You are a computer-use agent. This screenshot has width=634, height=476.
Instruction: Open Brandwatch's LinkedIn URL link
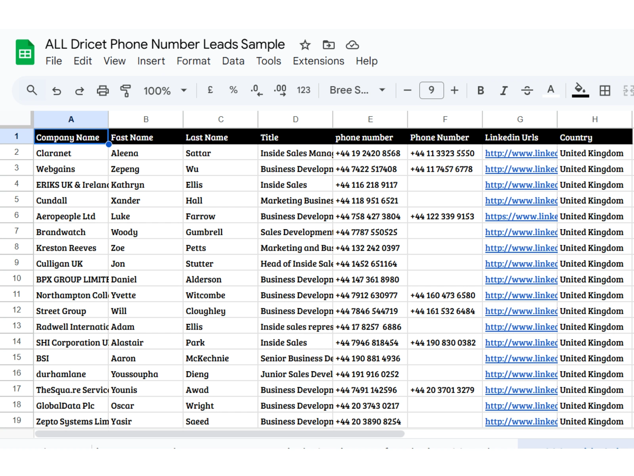[x=521, y=232]
